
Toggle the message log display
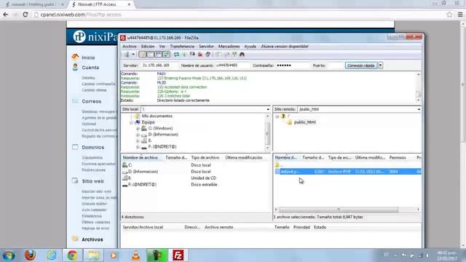(x=143, y=55)
